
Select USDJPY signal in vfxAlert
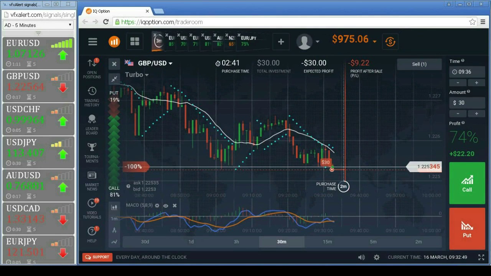[x=38, y=152]
